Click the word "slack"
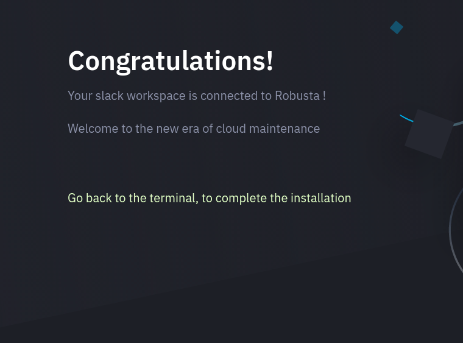 pos(109,96)
